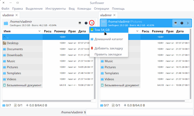Viewport: 194px width, 116px height.
Task: Click sort arrow in right panel name column
Action: tap(137, 31)
